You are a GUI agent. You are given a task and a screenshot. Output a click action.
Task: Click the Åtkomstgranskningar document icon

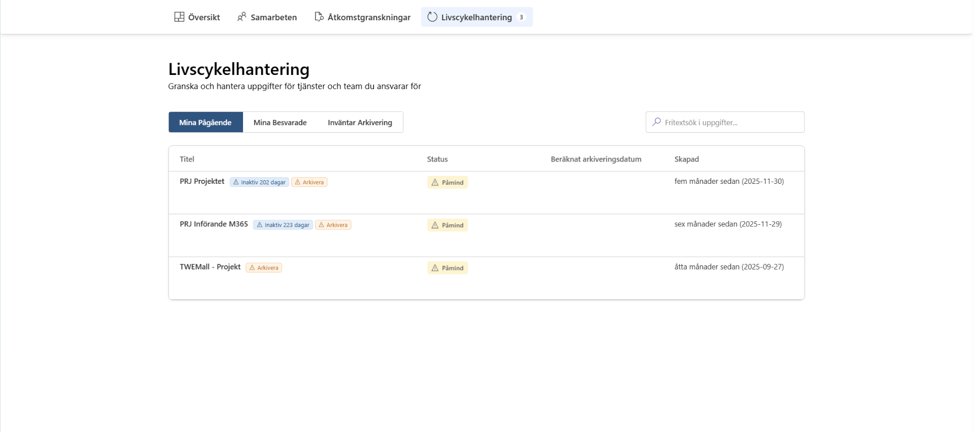[319, 17]
